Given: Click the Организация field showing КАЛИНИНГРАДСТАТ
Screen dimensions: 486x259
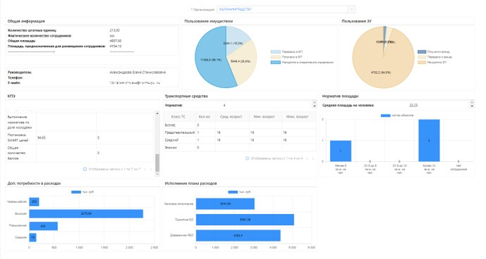Looking at the screenshot, I should click(282, 9).
